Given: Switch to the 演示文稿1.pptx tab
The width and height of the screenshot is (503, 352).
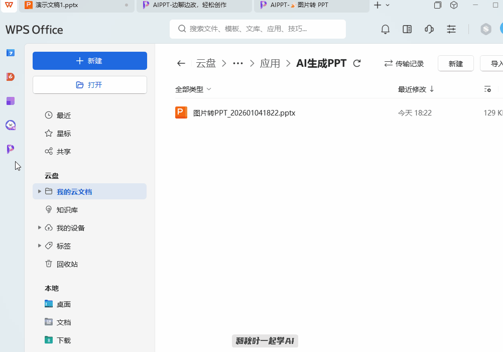Looking at the screenshot, I should (x=70, y=6).
